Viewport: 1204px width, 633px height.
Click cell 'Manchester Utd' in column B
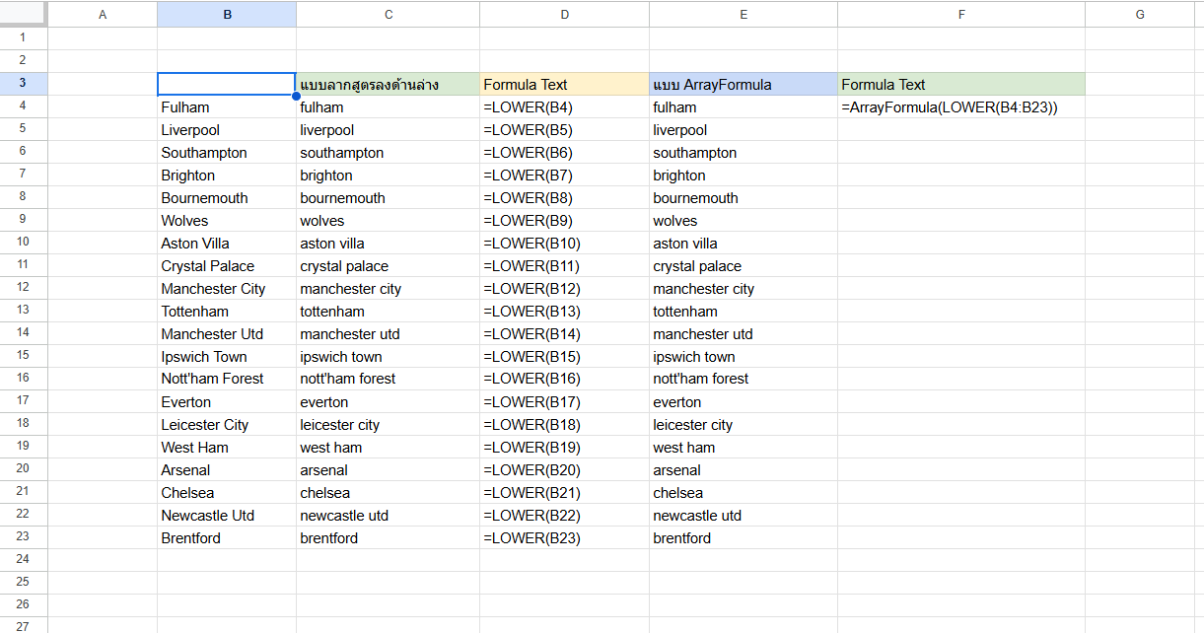click(227, 333)
